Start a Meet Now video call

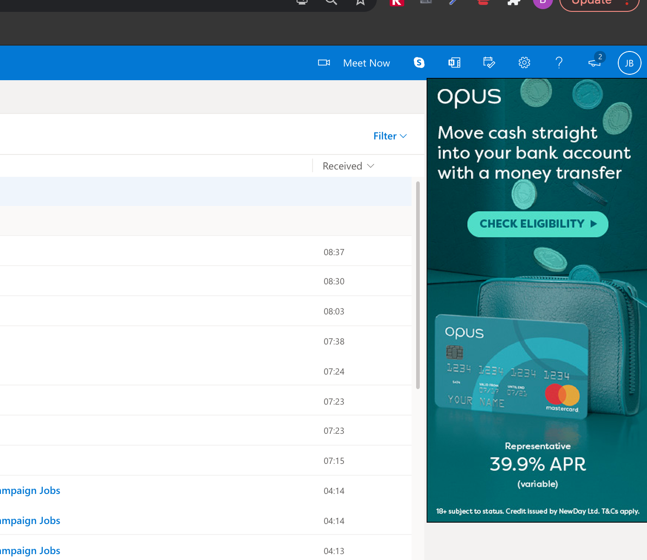point(354,63)
